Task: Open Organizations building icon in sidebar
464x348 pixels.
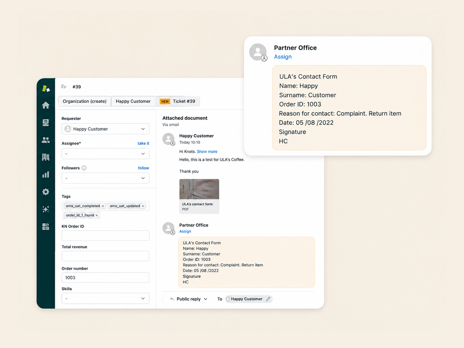Action: [x=46, y=157]
